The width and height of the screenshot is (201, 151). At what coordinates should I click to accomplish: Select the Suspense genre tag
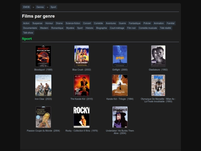37,23
